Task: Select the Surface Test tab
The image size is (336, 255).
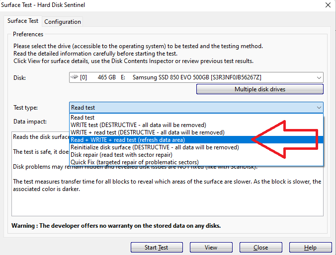Action: click(x=23, y=21)
